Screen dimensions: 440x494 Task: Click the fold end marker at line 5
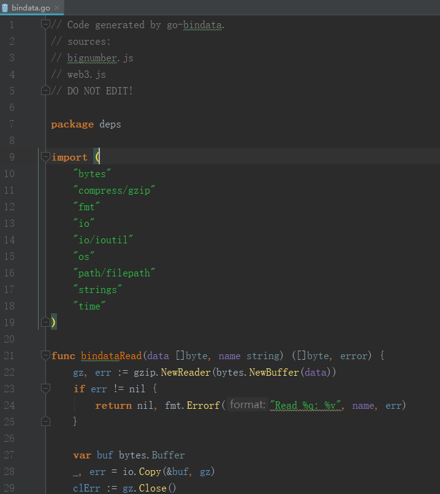pyautogui.click(x=45, y=91)
